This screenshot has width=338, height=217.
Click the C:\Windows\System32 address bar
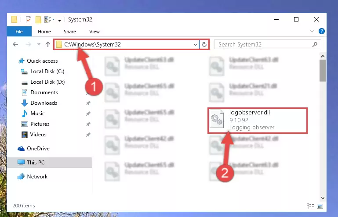coord(127,45)
